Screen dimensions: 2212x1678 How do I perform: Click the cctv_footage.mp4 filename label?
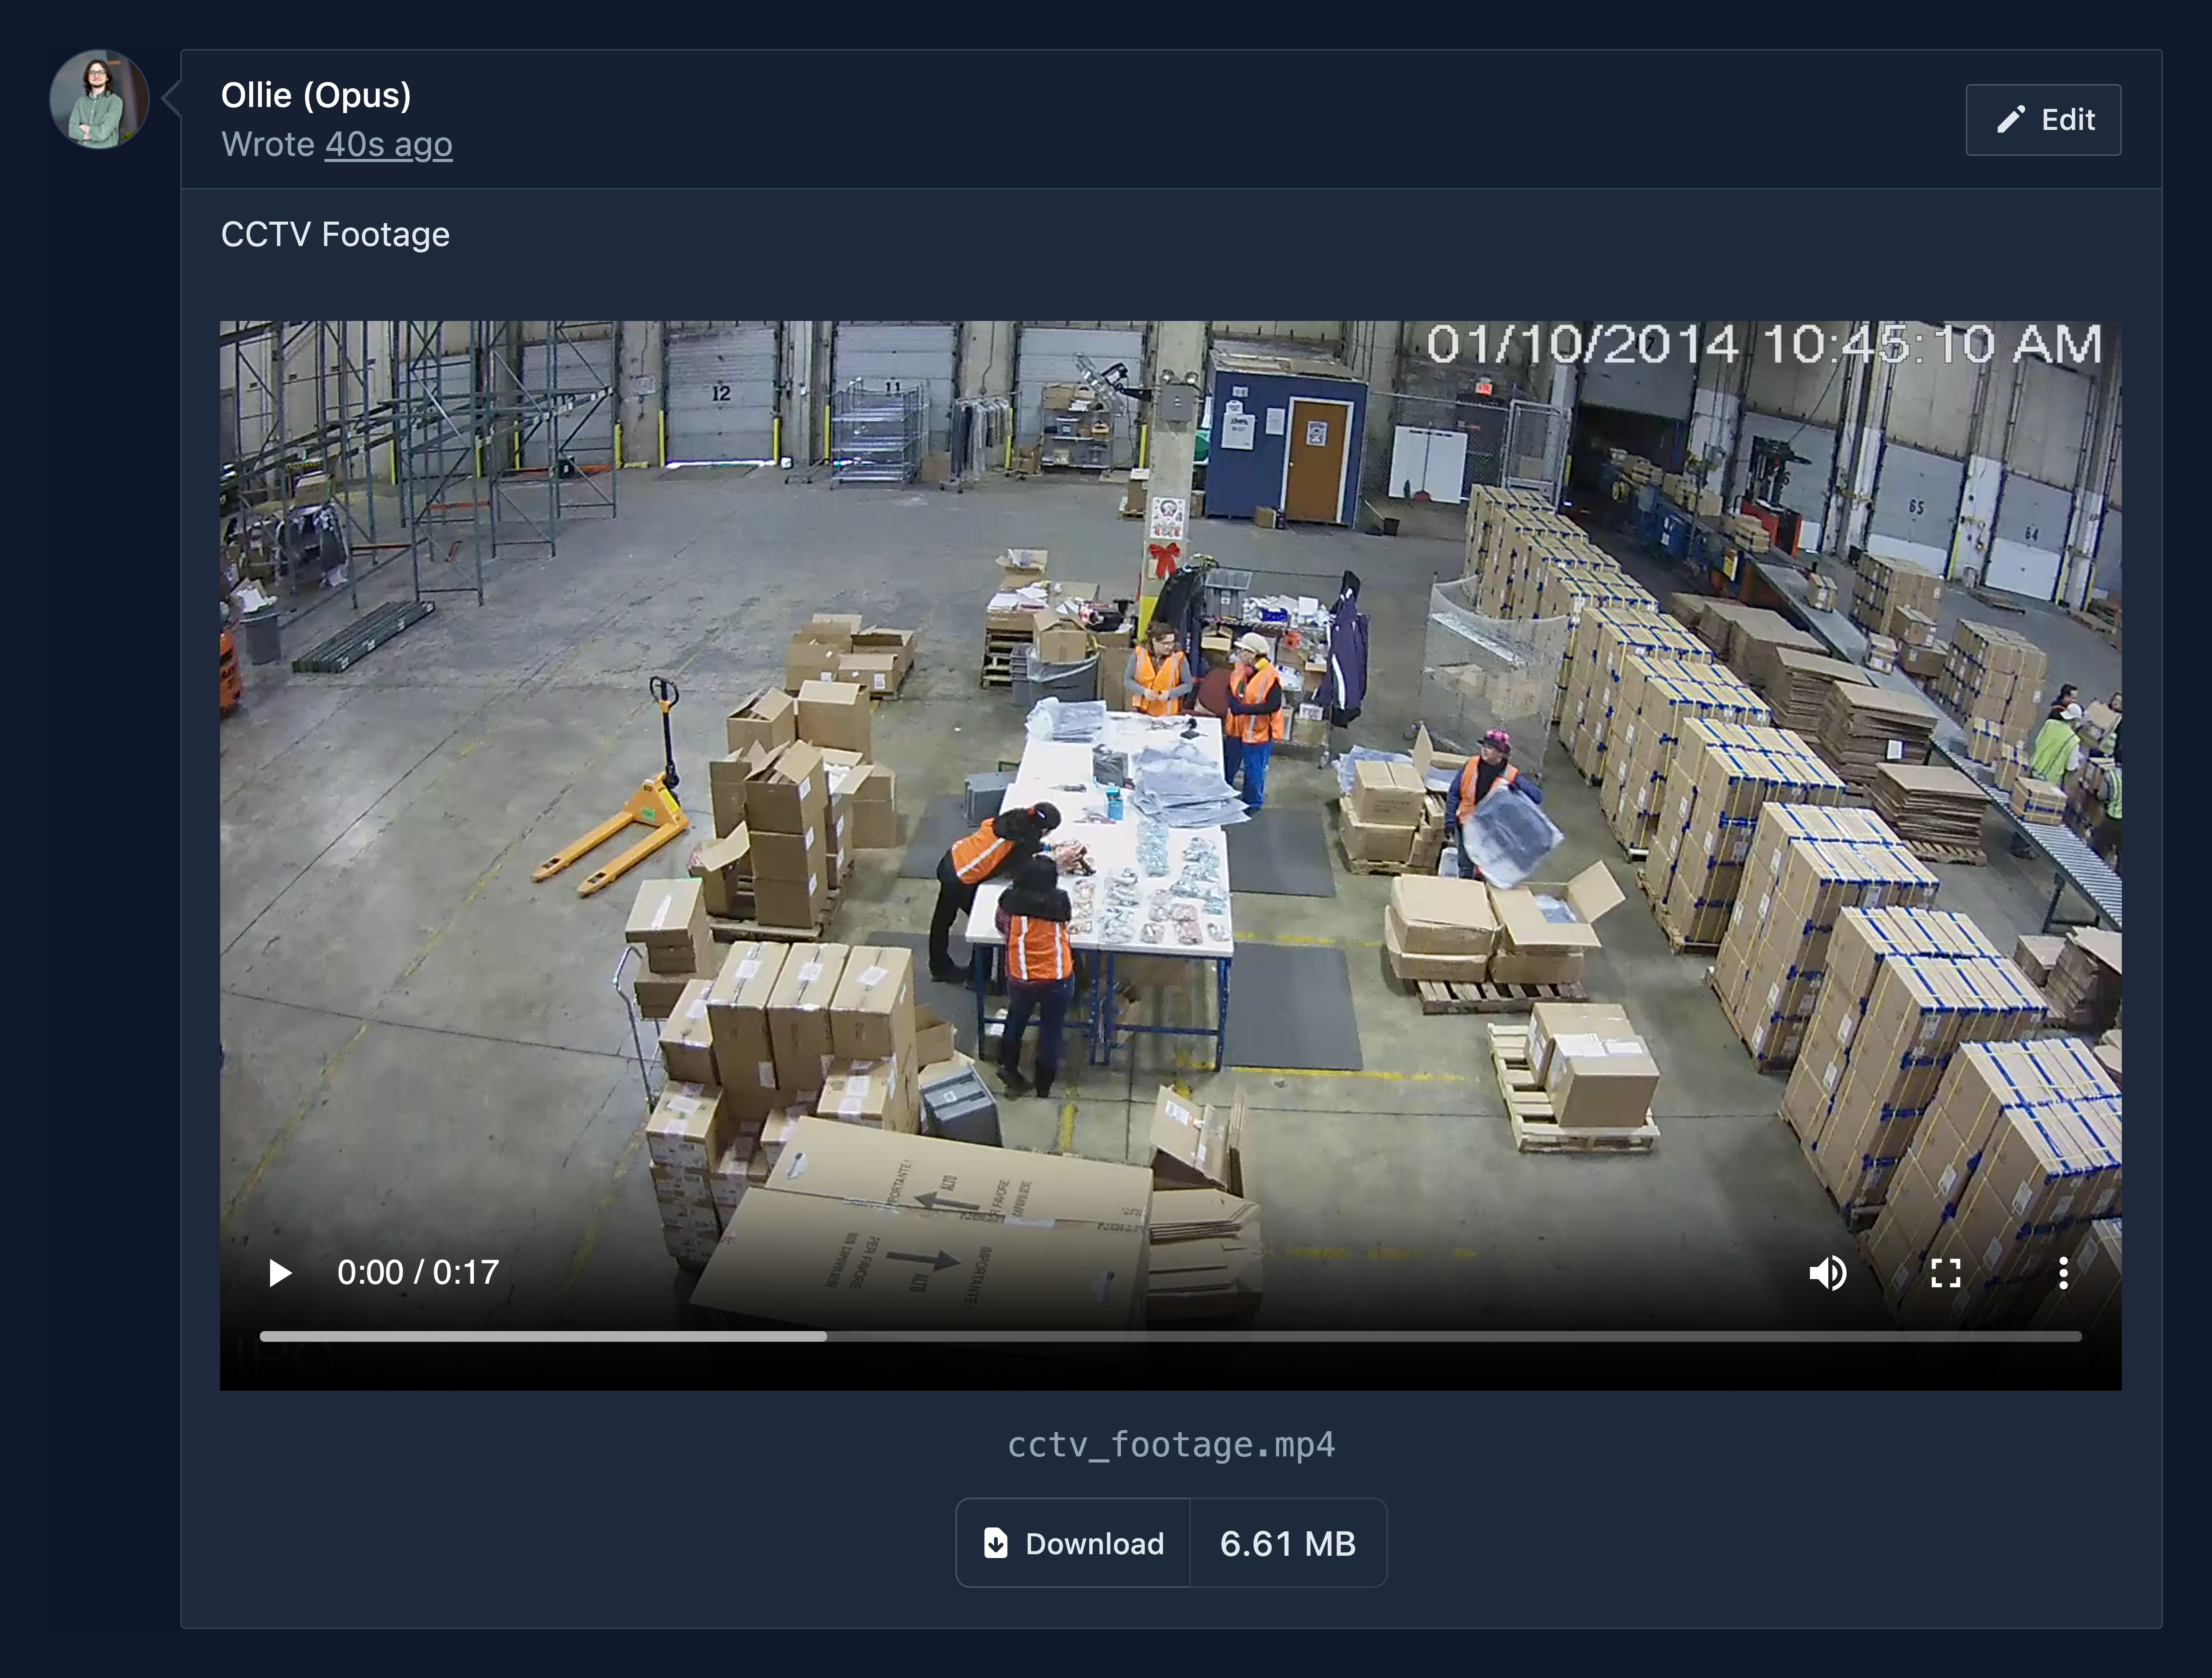(1171, 1445)
